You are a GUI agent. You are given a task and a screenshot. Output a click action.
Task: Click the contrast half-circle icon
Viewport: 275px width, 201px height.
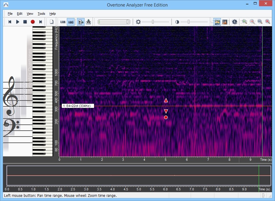pyautogui.click(x=177, y=22)
